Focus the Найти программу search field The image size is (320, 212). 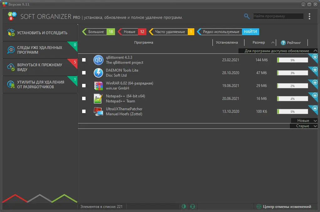click(x=278, y=16)
